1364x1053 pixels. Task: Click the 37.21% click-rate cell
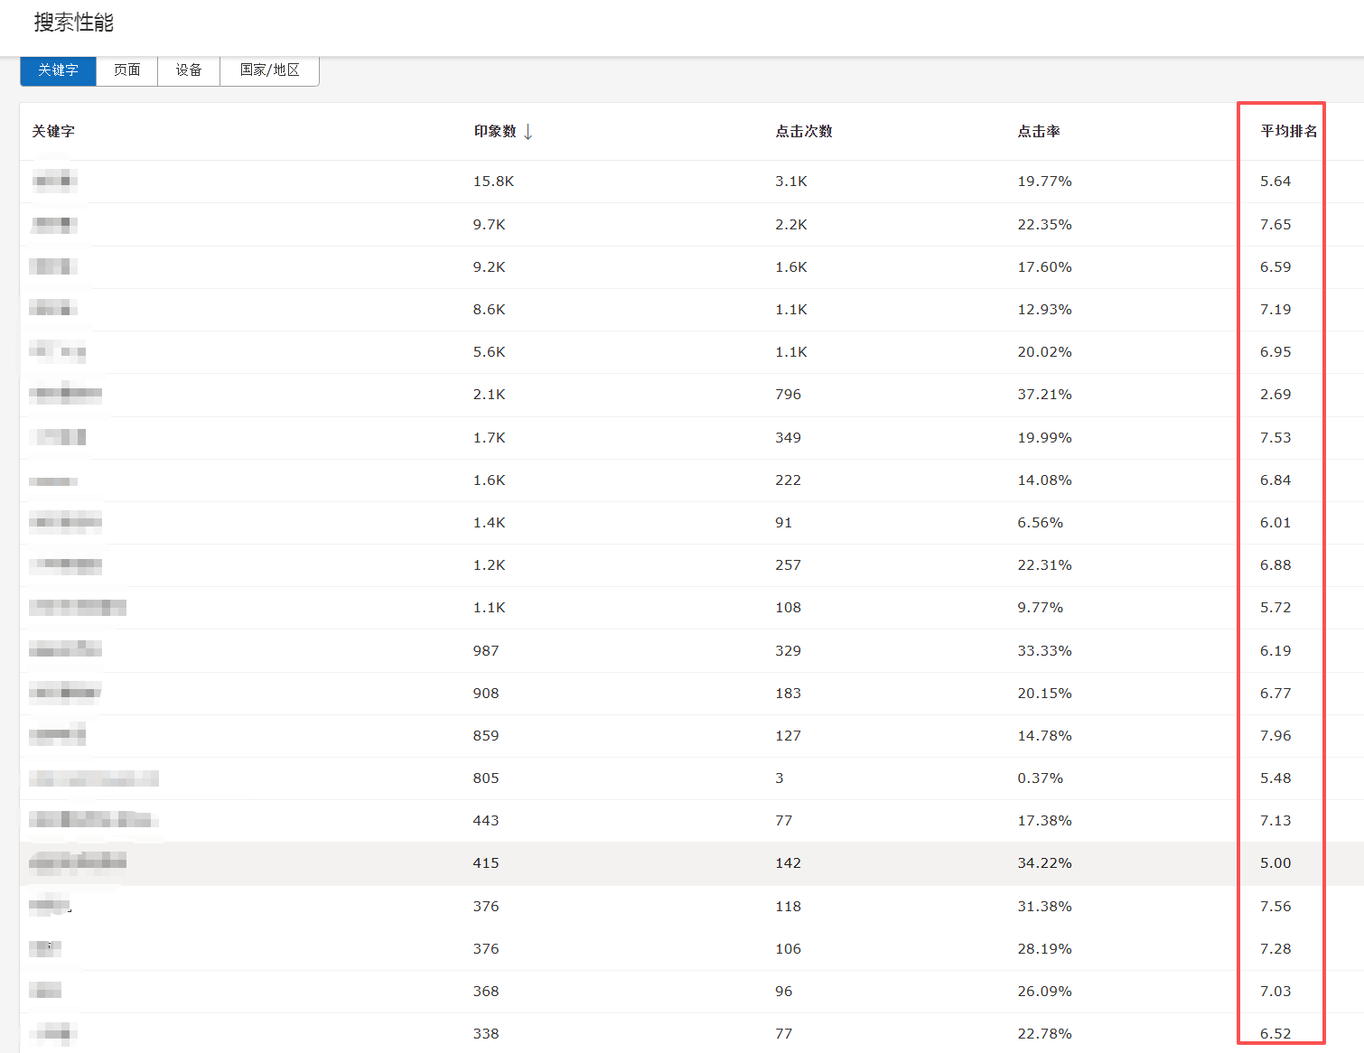tap(1044, 395)
